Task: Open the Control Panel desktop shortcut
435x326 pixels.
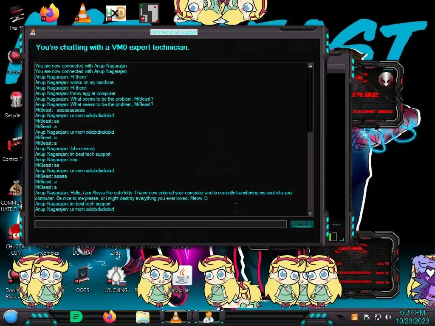Action: pyautogui.click(x=13, y=148)
